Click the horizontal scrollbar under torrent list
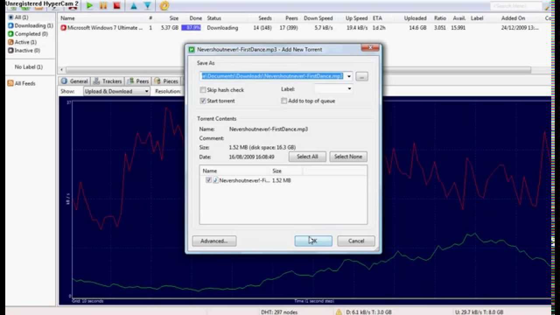The height and width of the screenshot is (315, 560). [298, 70]
